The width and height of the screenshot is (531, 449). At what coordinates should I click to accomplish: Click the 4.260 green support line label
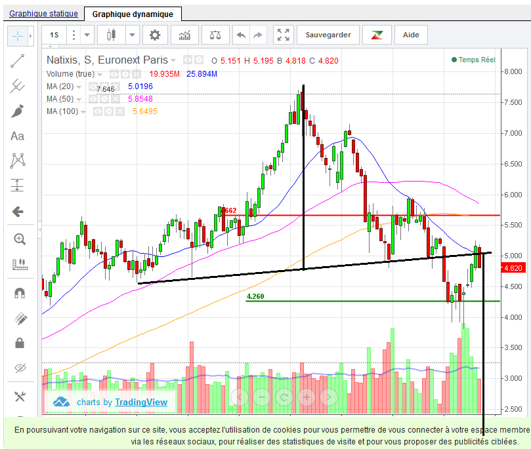click(255, 296)
